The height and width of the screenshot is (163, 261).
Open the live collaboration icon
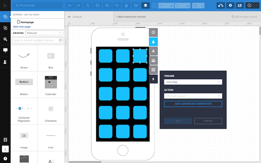221,6
